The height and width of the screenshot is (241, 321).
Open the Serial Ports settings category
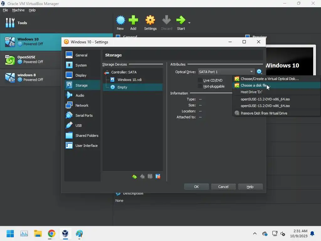tap(82, 115)
